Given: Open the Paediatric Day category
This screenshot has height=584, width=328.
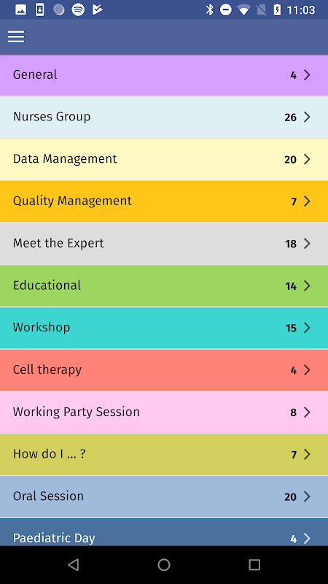Looking at the screenshot, I should point(164,532).
